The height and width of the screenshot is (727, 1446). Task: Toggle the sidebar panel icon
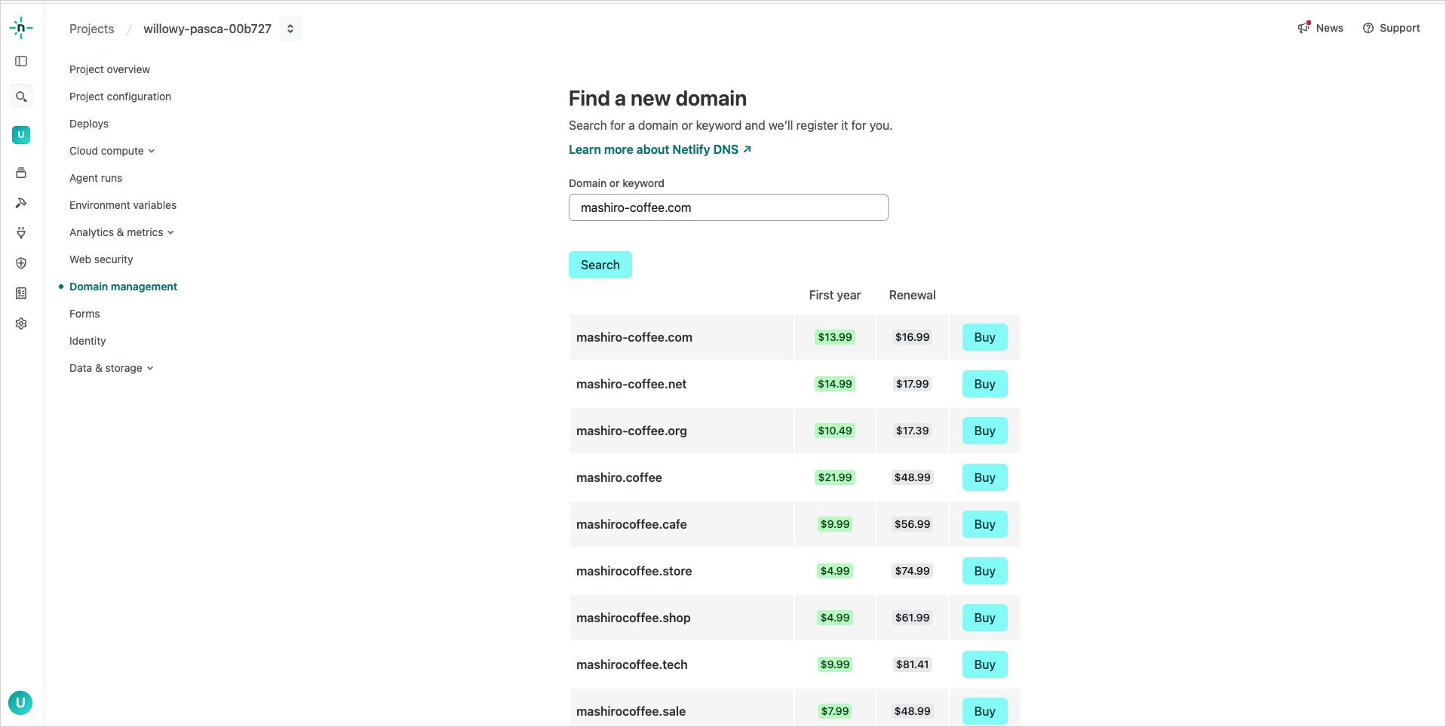(x=21, y=61)
